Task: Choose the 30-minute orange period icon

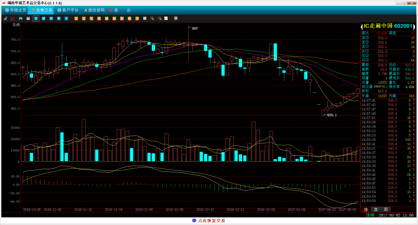Action: [x=107, y=18]
